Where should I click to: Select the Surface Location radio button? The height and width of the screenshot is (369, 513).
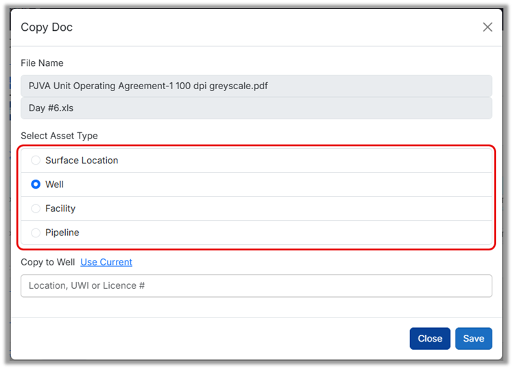36,160
